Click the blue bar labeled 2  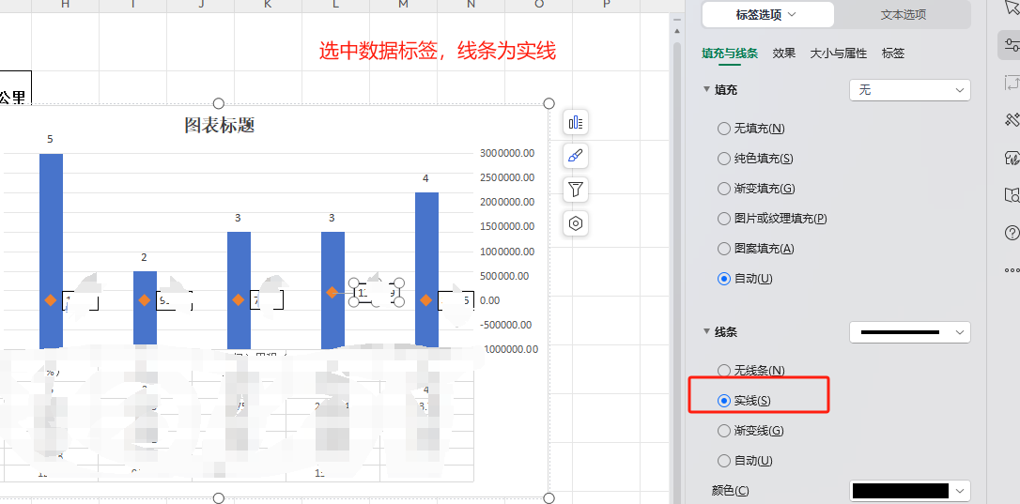(145, 308)
